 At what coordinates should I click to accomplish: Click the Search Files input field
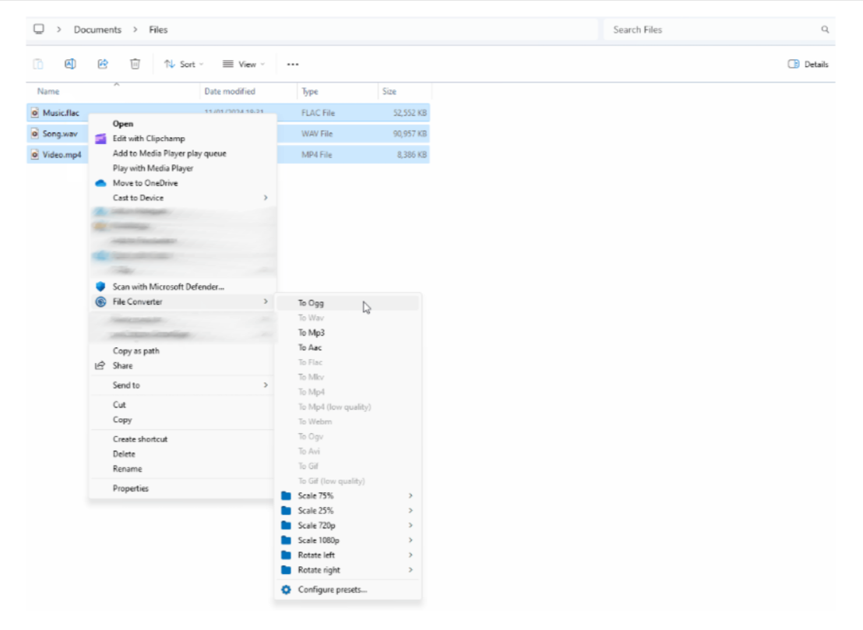(x=720, y=30)
